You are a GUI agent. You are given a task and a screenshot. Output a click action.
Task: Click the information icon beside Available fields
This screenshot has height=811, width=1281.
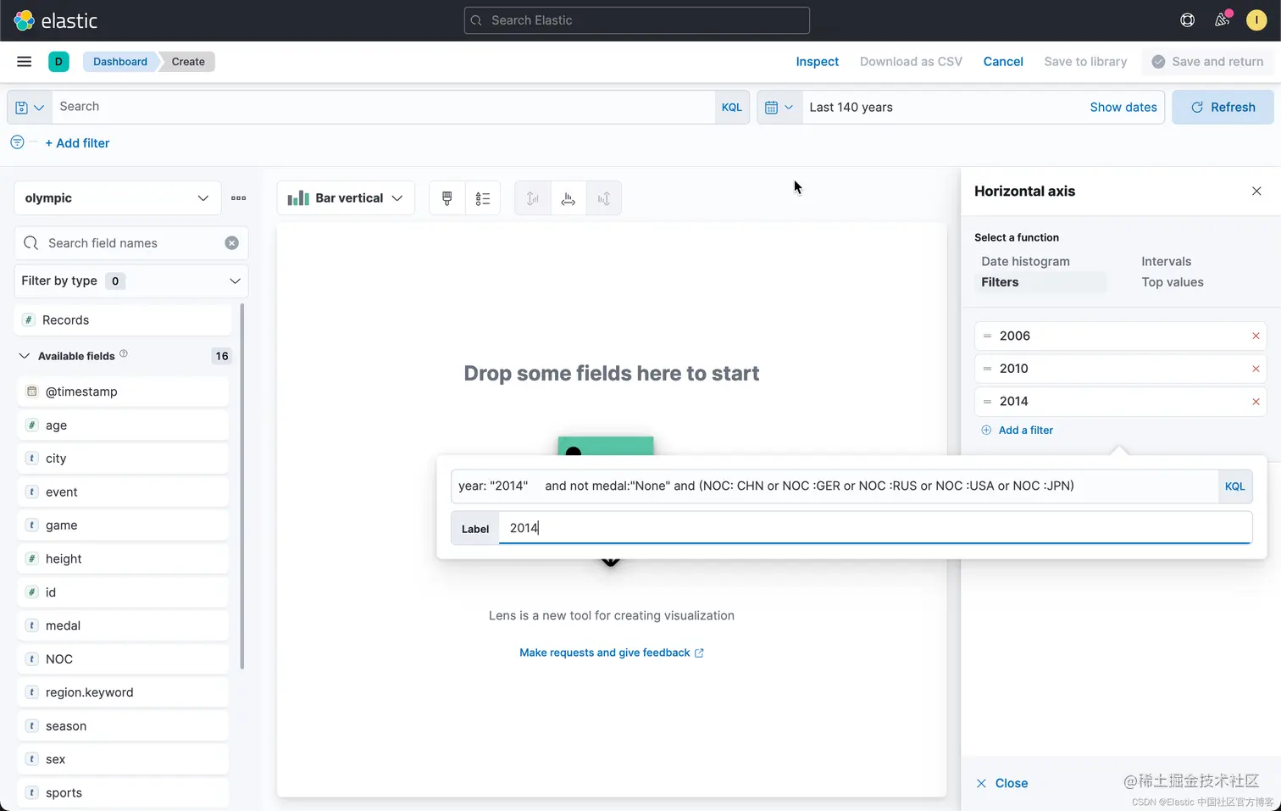click(124, 353)
